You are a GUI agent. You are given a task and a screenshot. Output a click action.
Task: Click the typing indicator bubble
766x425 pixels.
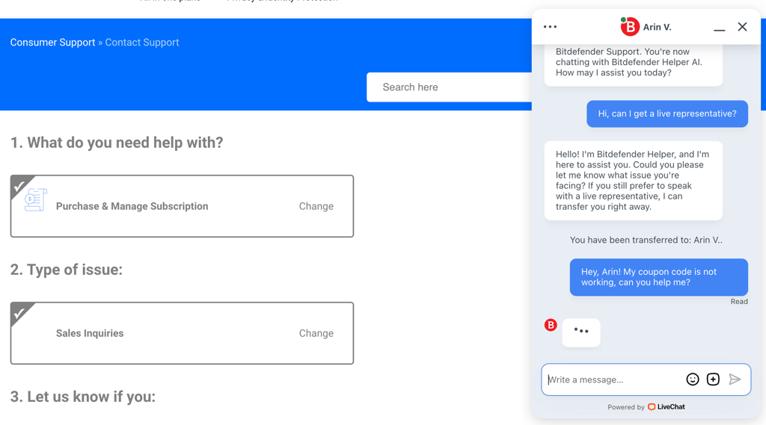pos(580,333)
